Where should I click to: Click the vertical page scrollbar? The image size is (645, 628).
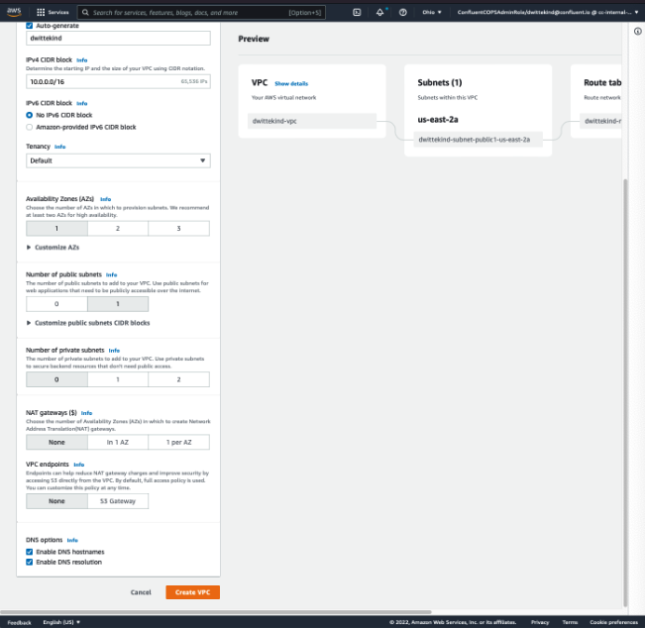[625, 393]
